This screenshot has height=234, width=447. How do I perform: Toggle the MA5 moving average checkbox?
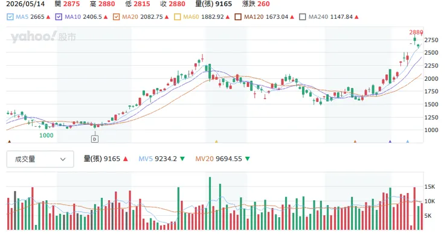[x=10, y=17]
